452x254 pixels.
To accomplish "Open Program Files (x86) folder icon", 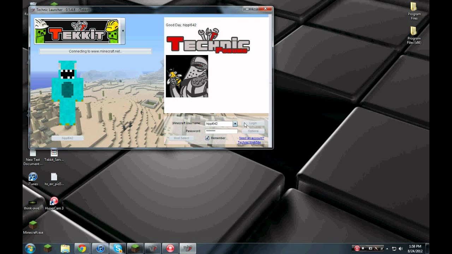I will point(414,35).
